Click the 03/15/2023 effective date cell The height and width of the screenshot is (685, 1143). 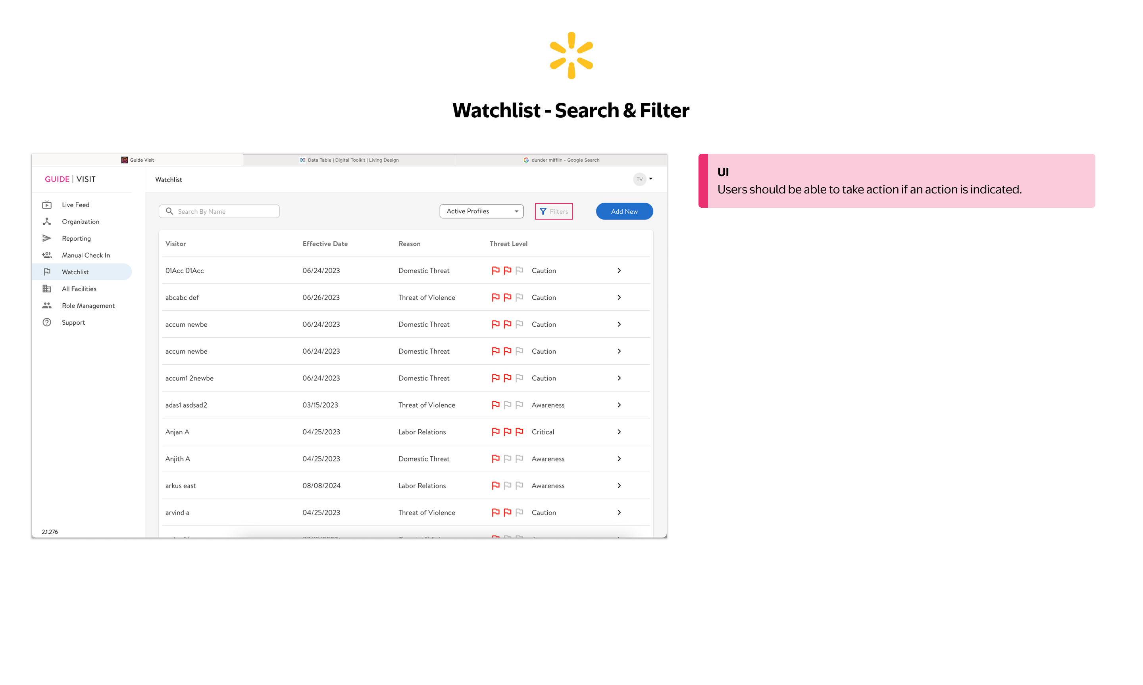coord(320,405)
